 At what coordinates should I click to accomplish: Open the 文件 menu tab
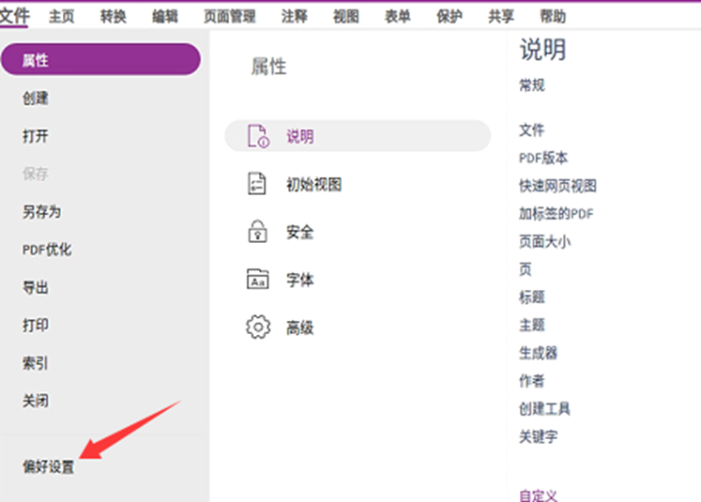pyautogui.click(x=15, y=16)
